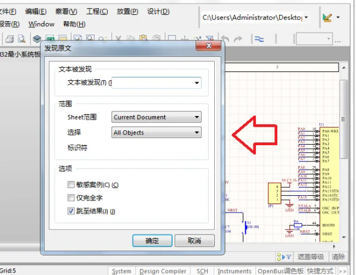Enable the 敏感案例 checkbox
The height and width of the screenshot is (275, 357).
[x=71, y=185]
